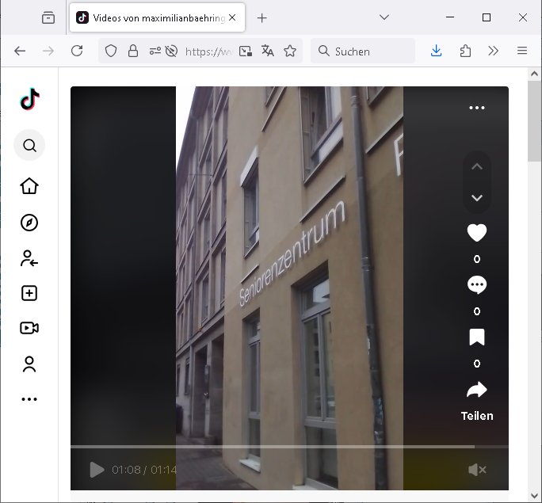Maximize the browser window
Screen dimensions: 542x503
coord(487,17)
